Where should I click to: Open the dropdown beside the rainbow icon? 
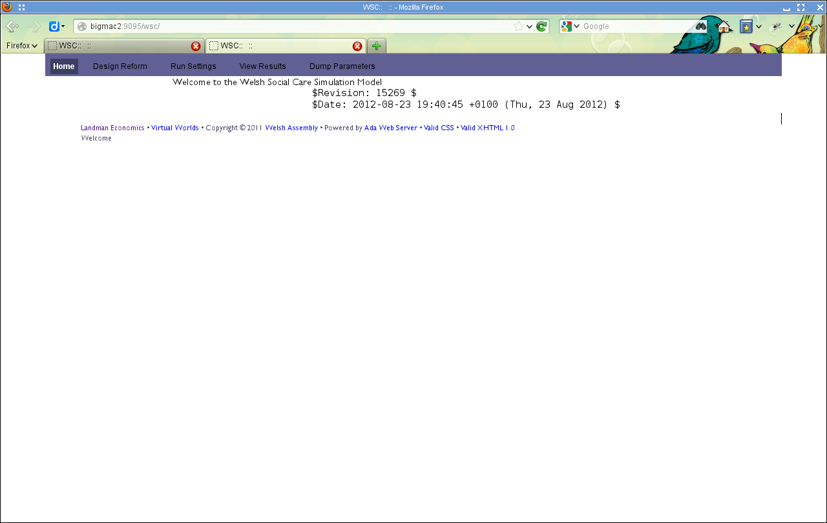[x=821, y=26]
